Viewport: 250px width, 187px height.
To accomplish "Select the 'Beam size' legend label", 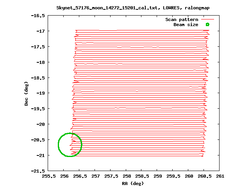I will (186, 25).
